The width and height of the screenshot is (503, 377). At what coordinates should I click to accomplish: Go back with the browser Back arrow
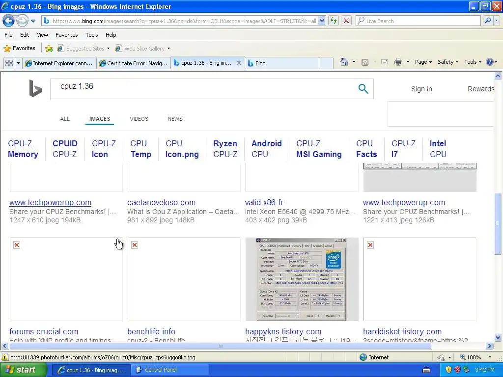9,21
